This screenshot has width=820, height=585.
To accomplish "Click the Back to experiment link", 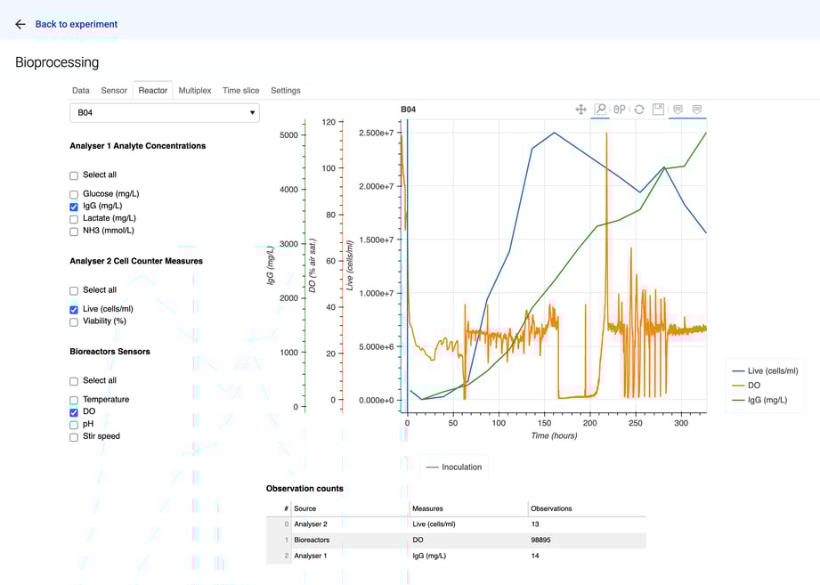I will coord(77,24).
